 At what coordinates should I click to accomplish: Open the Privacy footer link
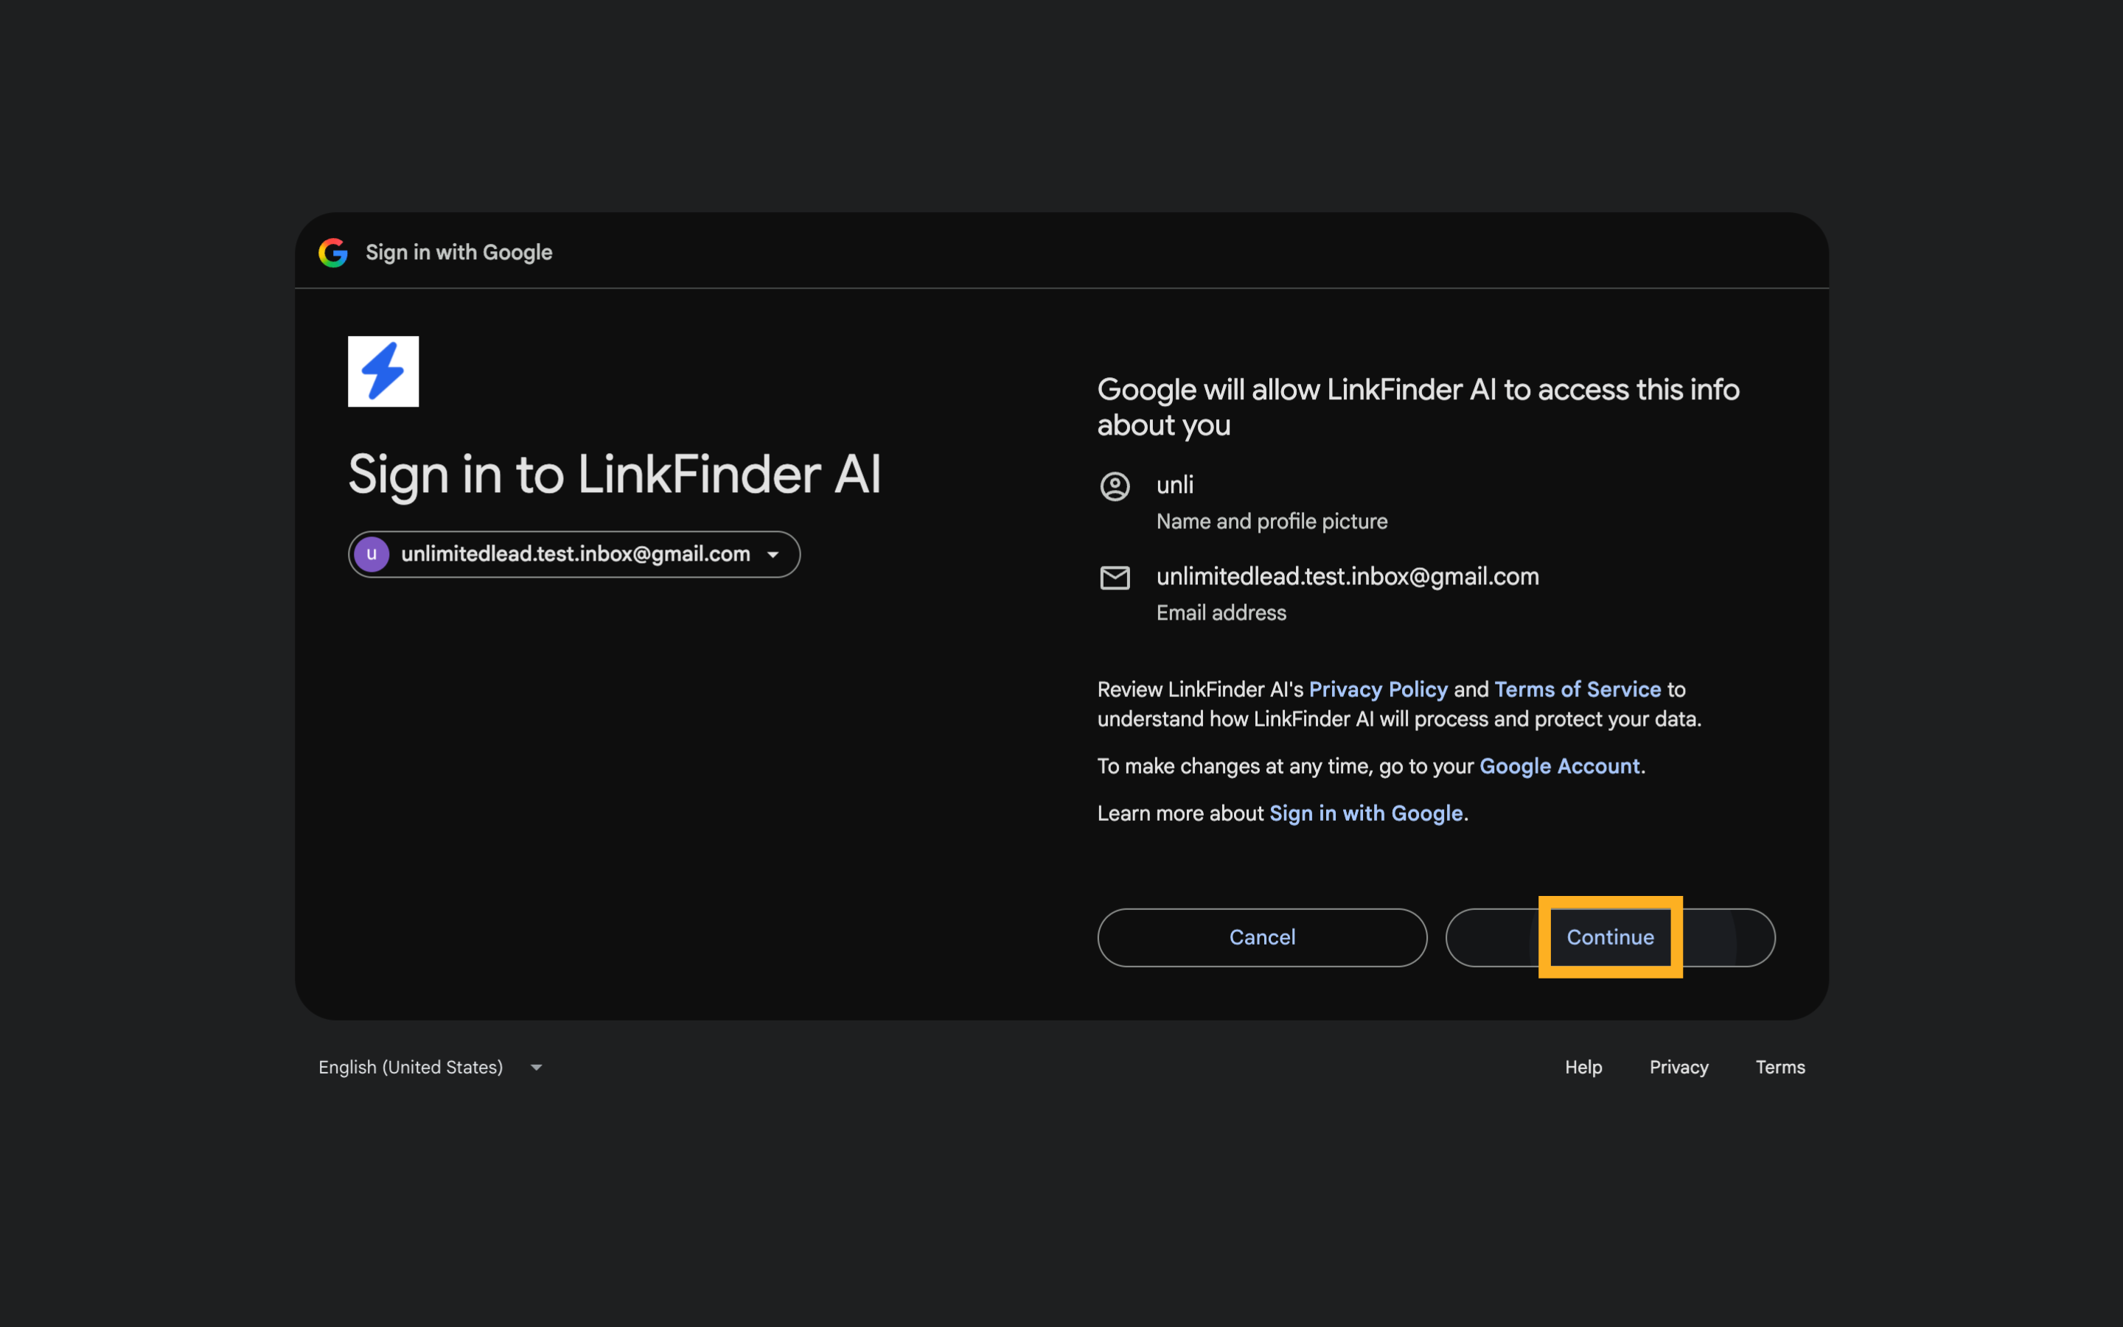click(1678, 1067)
